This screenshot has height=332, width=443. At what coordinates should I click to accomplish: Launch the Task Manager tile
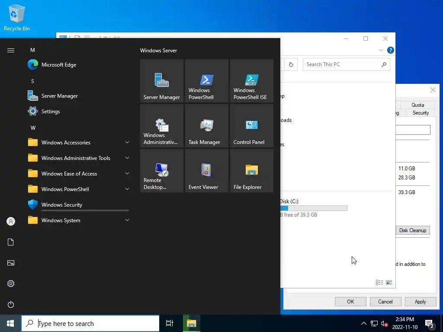[x=206, y=126]
